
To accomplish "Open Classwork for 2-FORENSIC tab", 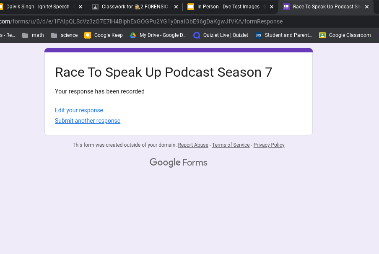I will tap(135, 7).
